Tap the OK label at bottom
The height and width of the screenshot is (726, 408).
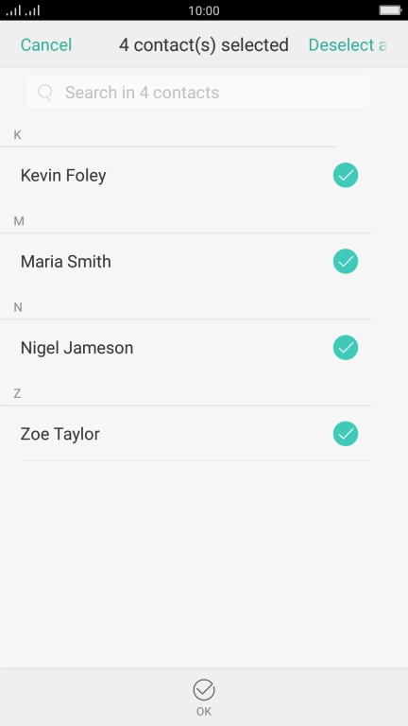[204, 712]
